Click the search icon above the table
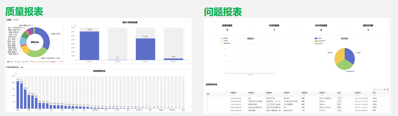Screen dimensions: 398x116 [x=374, y=90]
